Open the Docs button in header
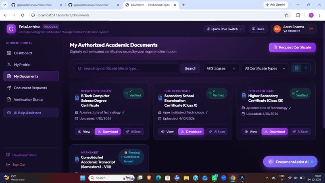The height and width of the screenshot is (183, 325). [258, 29]
